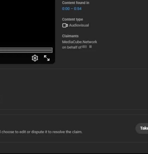The width and height of the screenshot is (148, 154).
Task: Click the 'Claimants' heading
Action: pyautogui.click(x=70, y=36)
